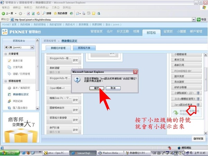Click the POWERED BY widget item
This screenshot has width=208, height=156.
[x=187, y=71]
